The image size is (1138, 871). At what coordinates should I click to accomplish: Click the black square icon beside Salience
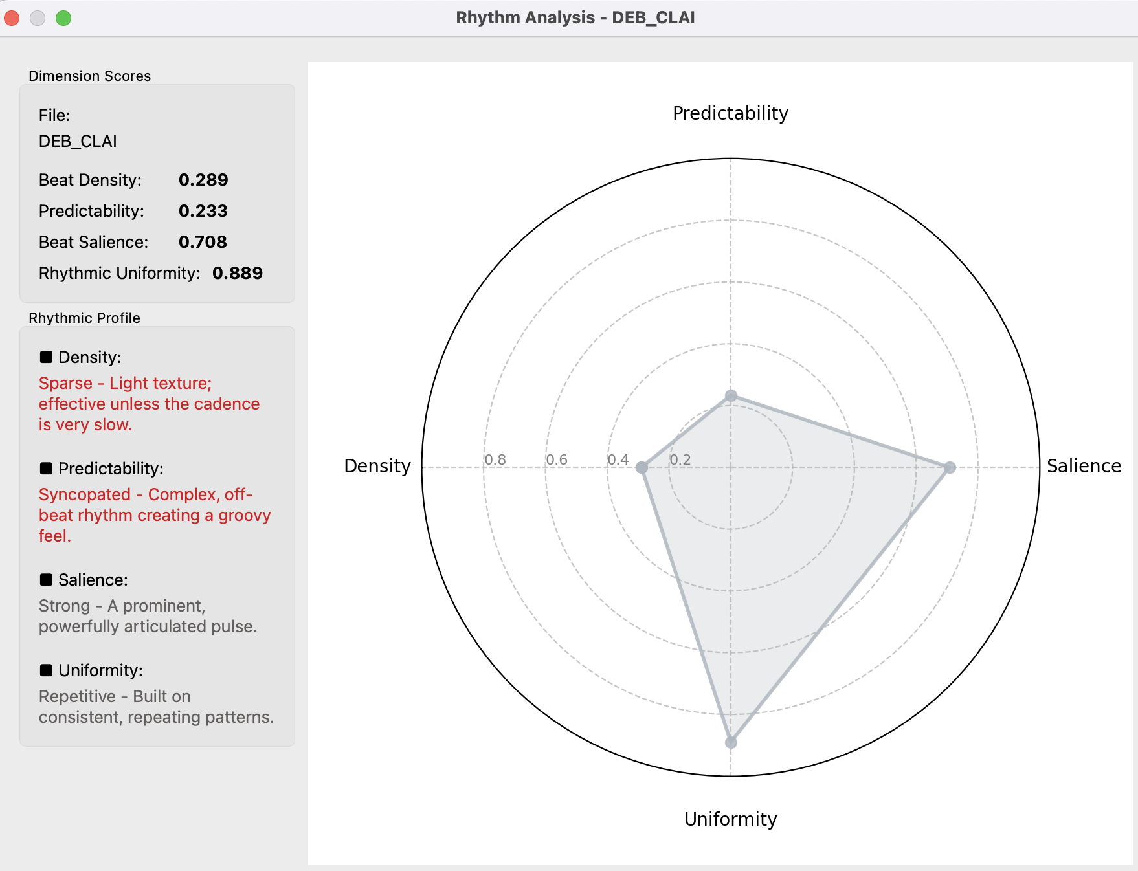coord(46,580)
